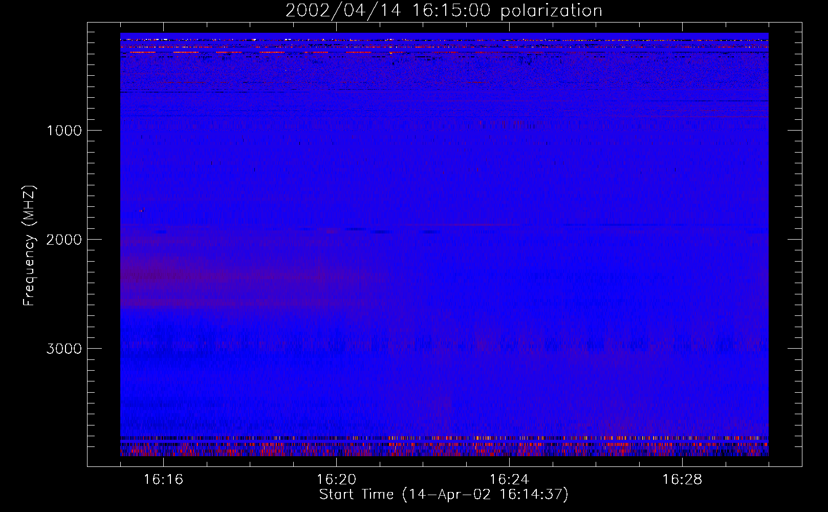The width and height of the screenshot is (828, 512).
Task: Select the 2000 frequency axis label
Action: click(x=64, y=240)
